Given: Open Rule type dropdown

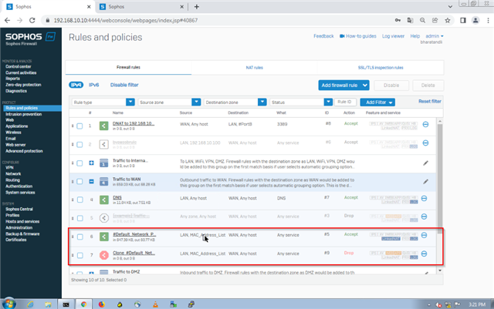Looking at the screenshot, I should point(103,102).
